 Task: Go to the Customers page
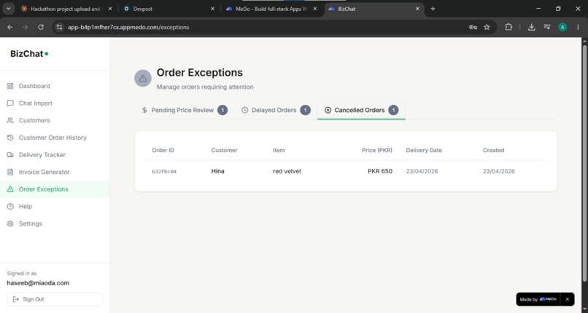click(x=55, y=120)
